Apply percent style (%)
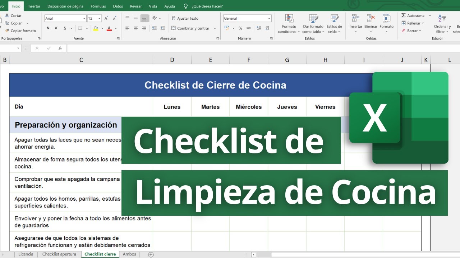The width and height of the screenshot is (460, 258). click(x=240, y=28)
